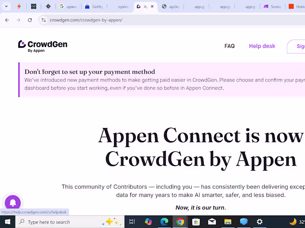Switch to the lightning bolt icon tab
Viewport: 305px width, 228px height.
(x=19, y=6)
